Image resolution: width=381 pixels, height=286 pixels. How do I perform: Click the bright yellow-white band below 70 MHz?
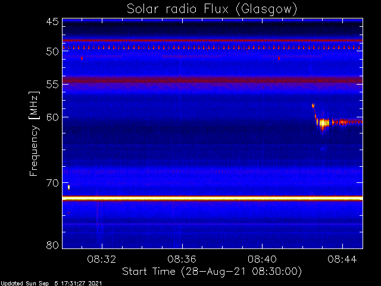coord(213,198)
